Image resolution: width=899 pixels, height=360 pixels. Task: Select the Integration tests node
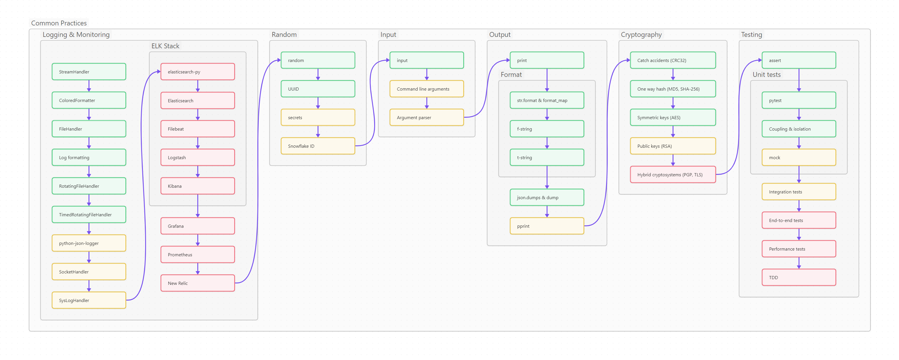[799, 192]
